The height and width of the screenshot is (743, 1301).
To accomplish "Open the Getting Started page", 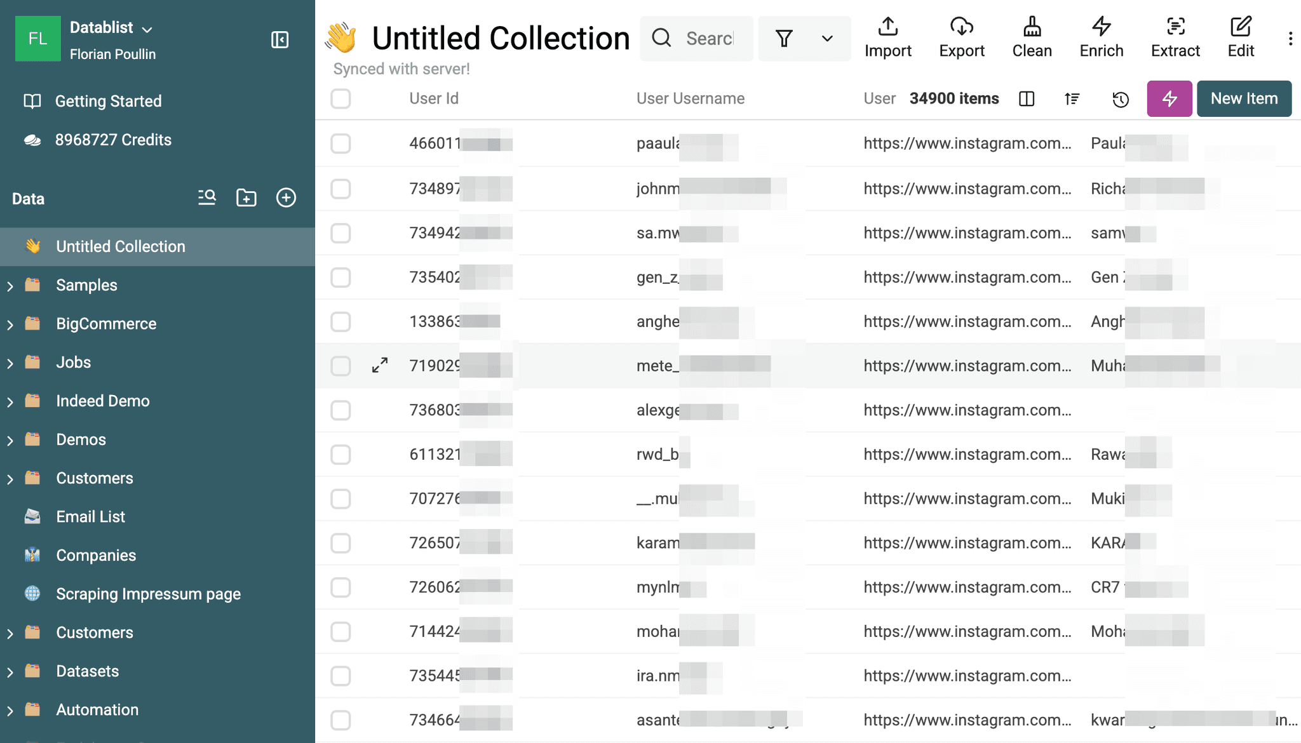I will (108, 100).
